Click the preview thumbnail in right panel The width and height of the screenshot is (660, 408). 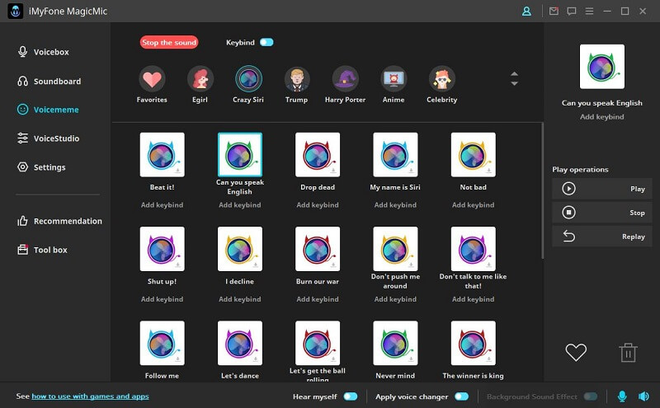coord(602,67)
